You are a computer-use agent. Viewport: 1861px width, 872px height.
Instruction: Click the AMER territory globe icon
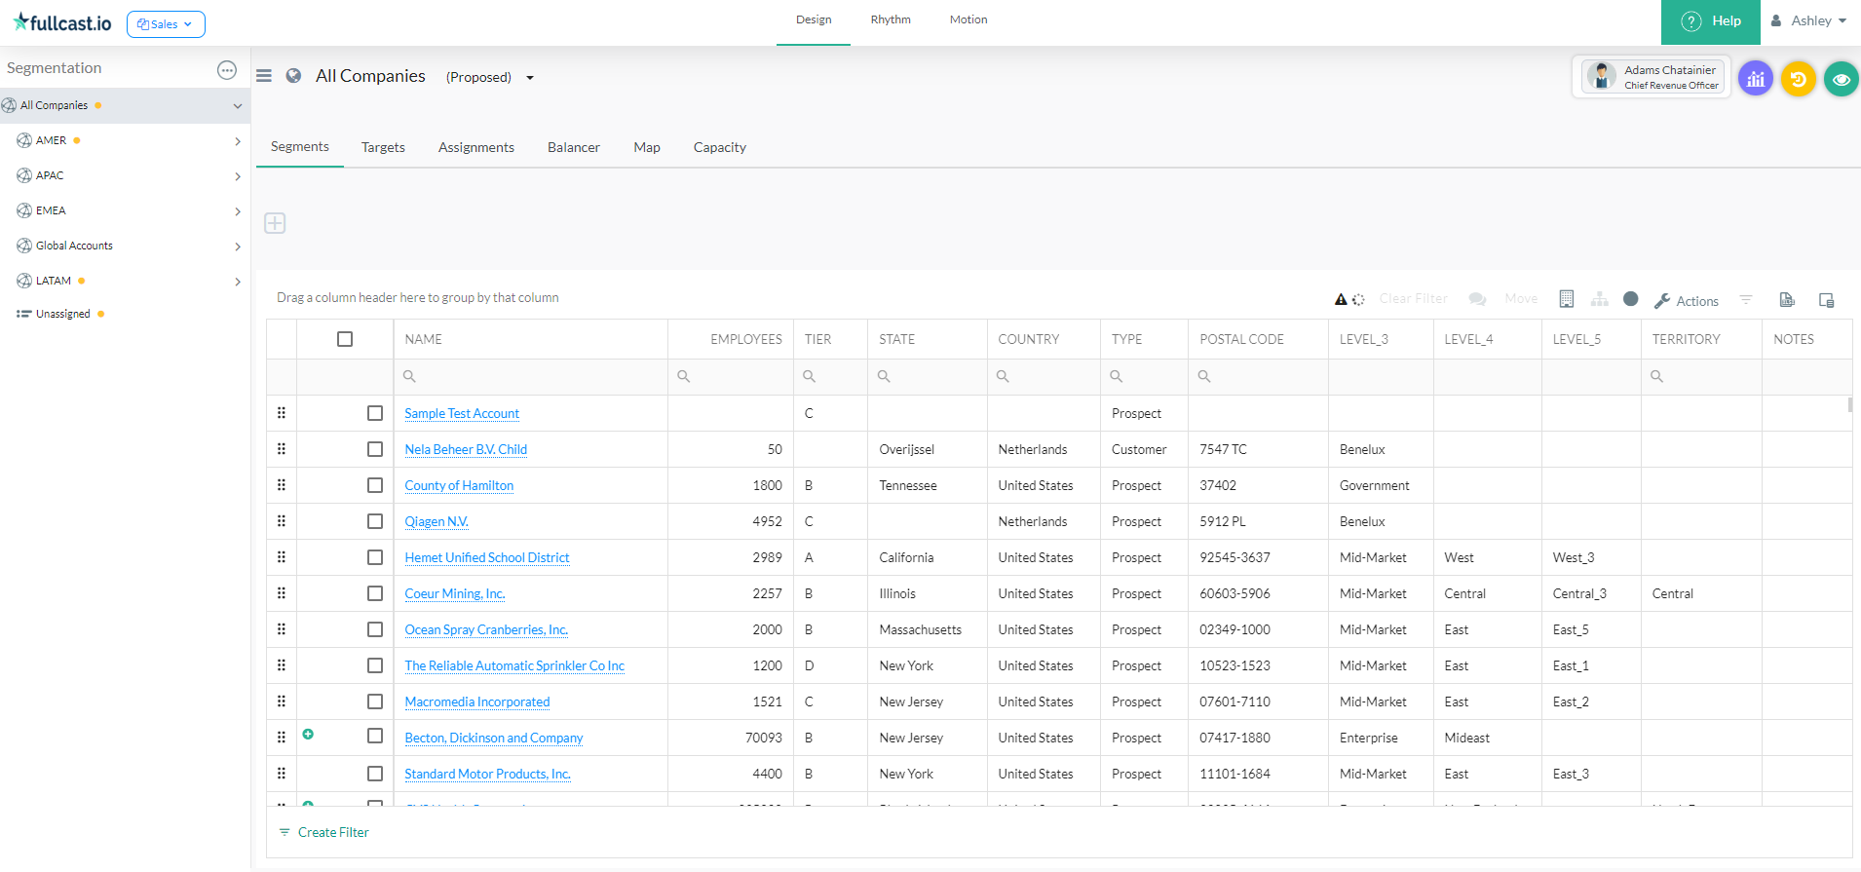[24, 140]
